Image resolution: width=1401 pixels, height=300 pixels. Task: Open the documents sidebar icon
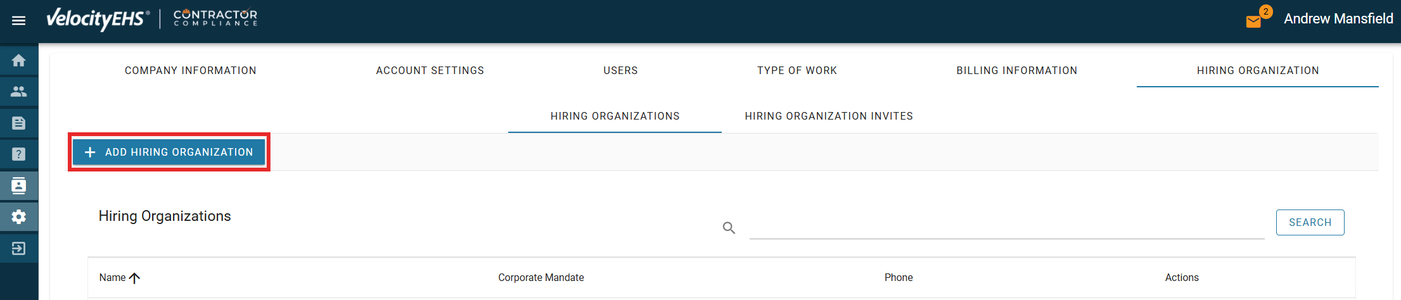point(19,123)
